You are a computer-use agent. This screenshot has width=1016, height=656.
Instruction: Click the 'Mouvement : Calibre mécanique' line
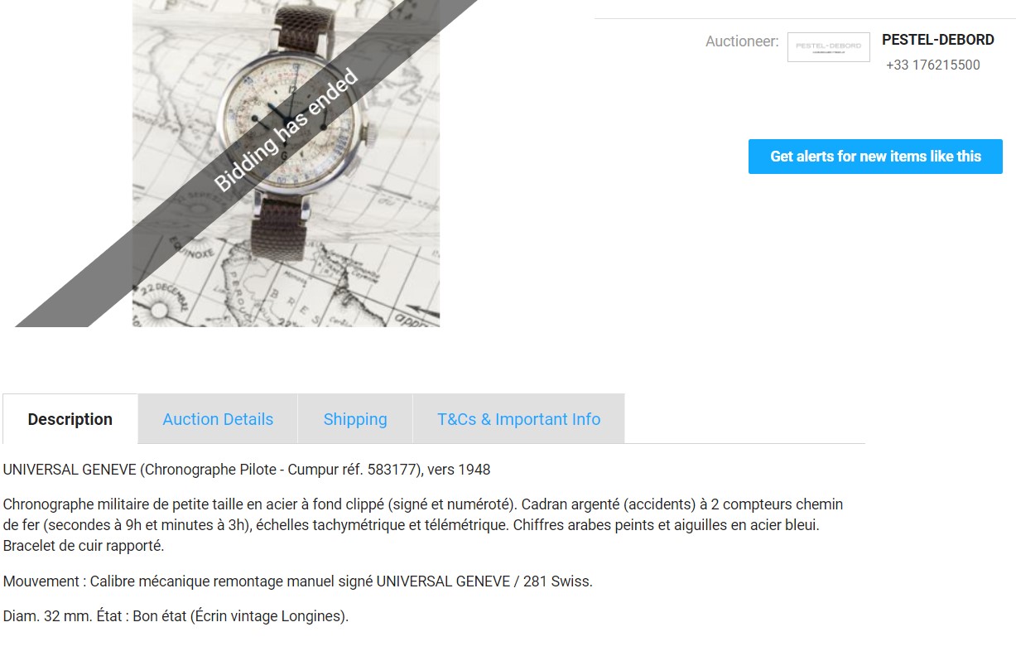coord(298,581)
